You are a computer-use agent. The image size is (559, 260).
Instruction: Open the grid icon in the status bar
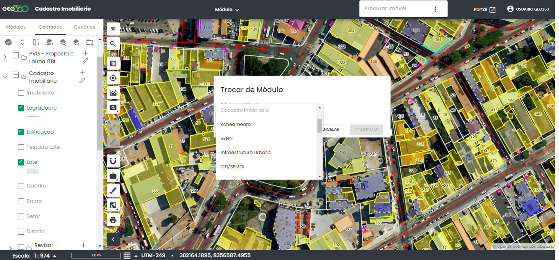(x=127, y=255)
